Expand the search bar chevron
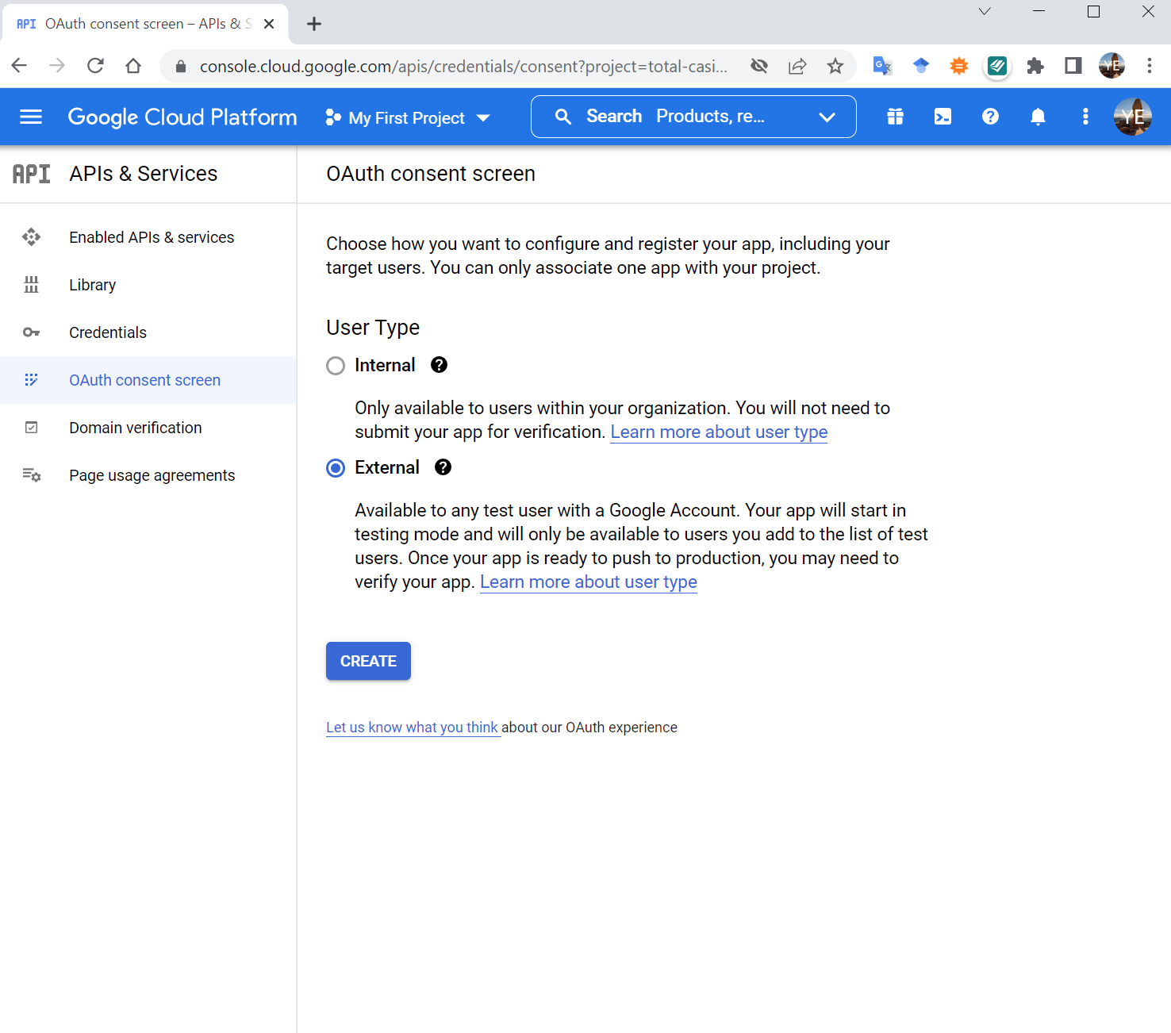 click(x=827, y=117)
